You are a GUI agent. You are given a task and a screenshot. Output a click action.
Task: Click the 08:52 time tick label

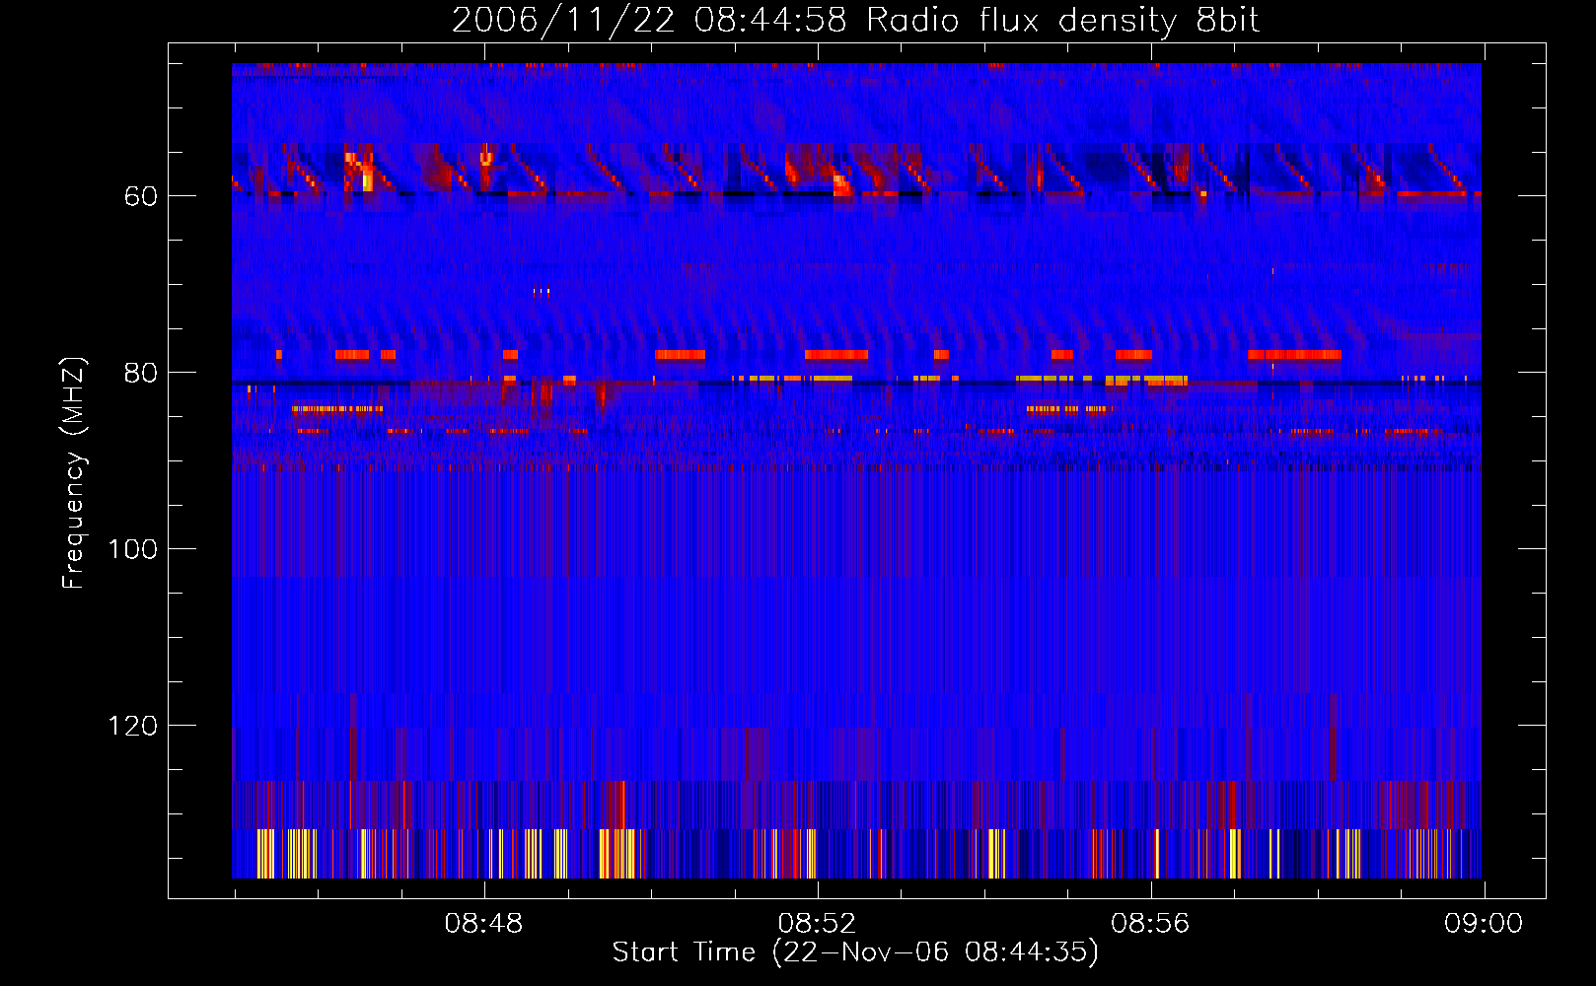(x=817, y=924)
